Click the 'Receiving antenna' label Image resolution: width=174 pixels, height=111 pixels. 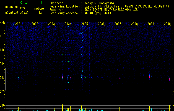coord(64,13)
